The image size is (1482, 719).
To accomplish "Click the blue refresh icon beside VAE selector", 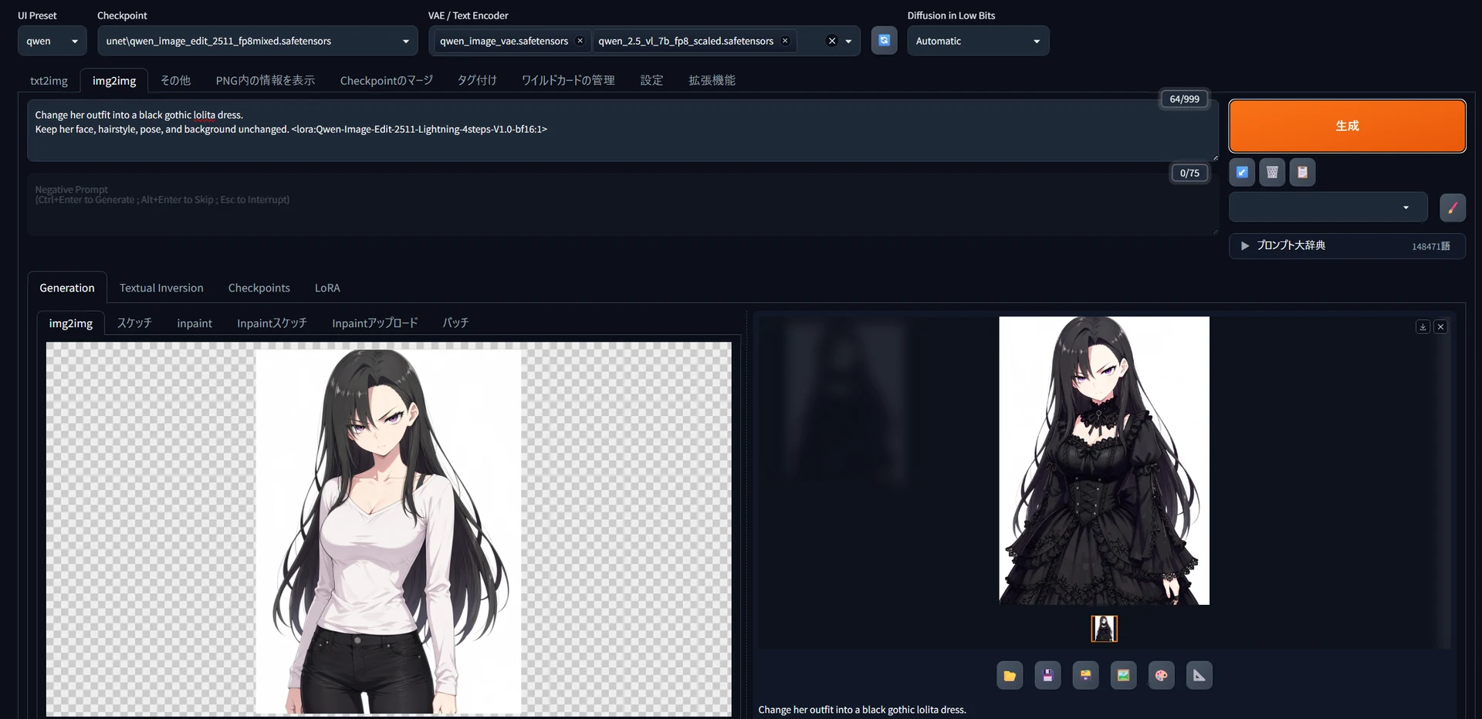I will 884,40.
